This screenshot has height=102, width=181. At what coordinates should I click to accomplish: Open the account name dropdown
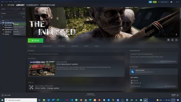tap(164, 2)
